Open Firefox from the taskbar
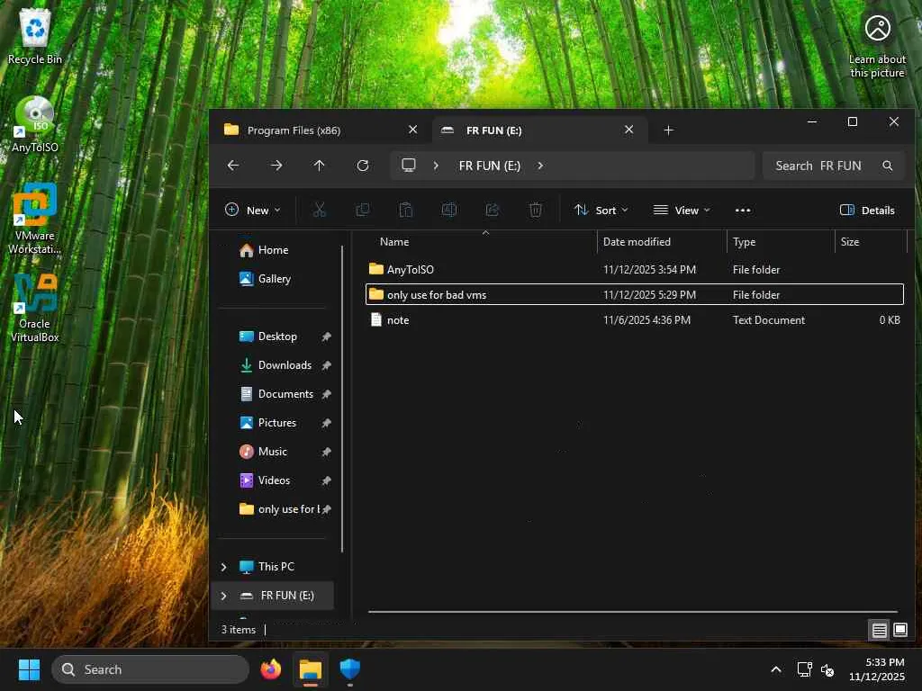 (270, 669)
